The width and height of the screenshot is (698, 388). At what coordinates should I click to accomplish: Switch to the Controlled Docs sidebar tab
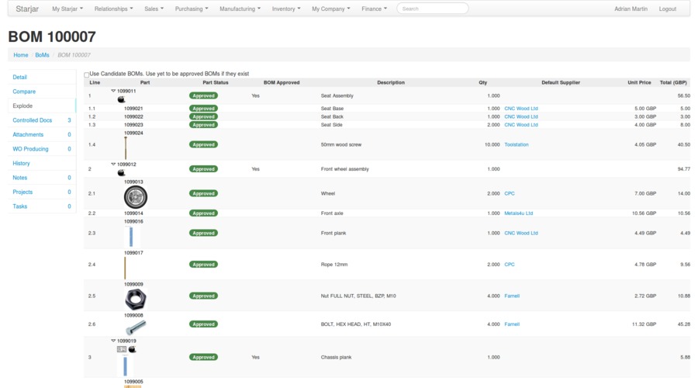click(33, 120)
